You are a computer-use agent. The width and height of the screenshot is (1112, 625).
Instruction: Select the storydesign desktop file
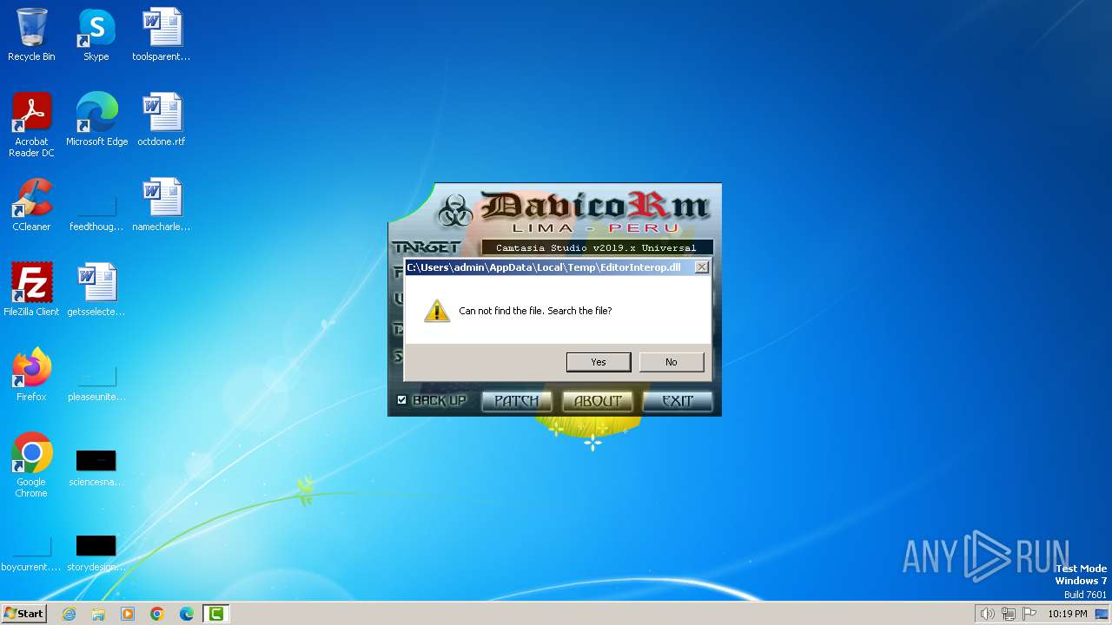[96, 552]
